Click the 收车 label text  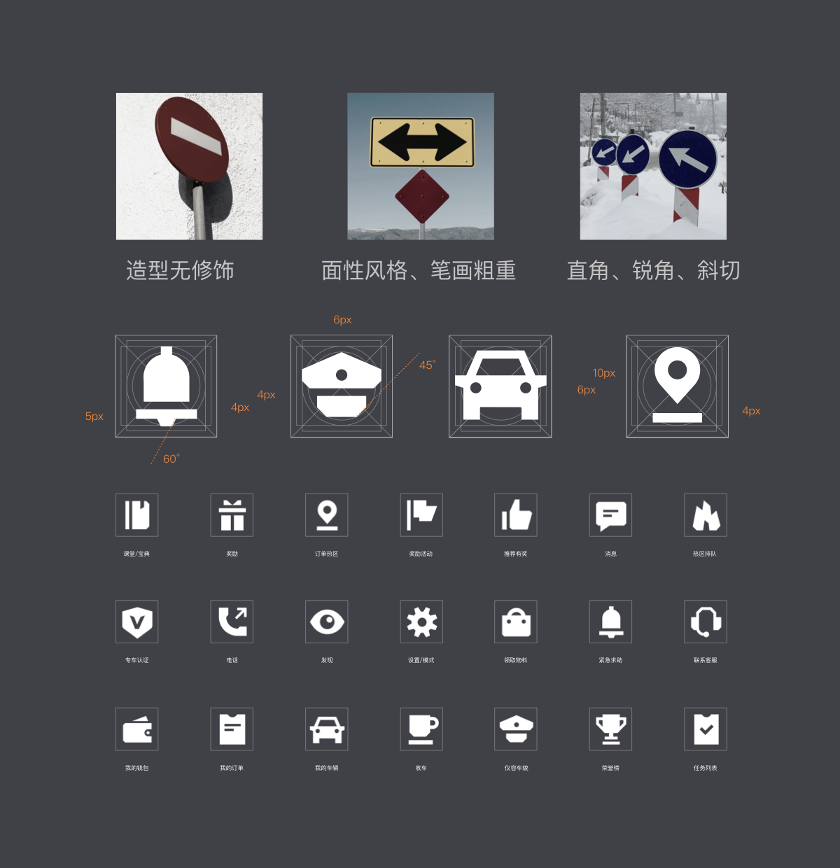tap(421, 768)
